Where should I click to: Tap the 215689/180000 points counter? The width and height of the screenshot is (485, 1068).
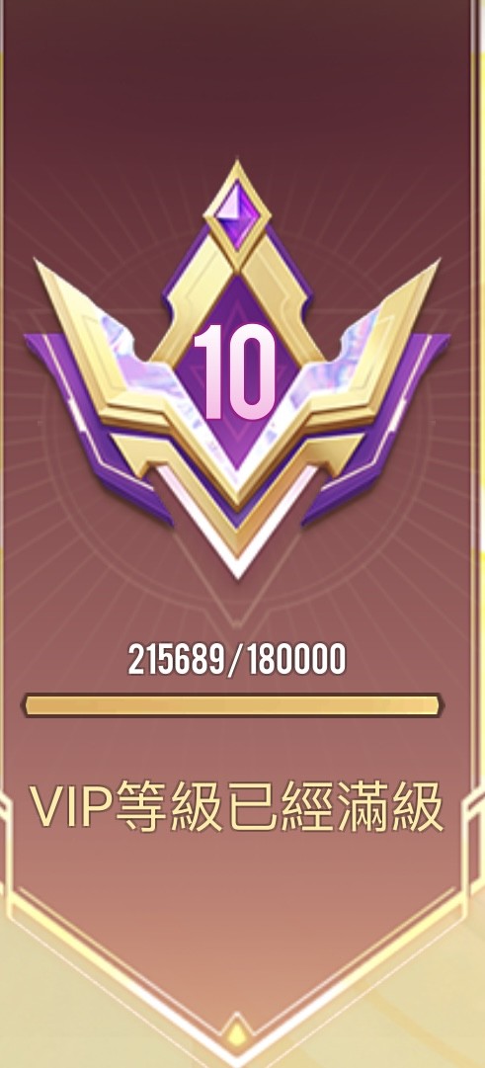(237, 660)
